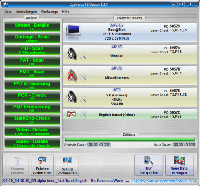Click the green Zeitleiste timeline bar

pyautogui.click(x=130, y=139)
